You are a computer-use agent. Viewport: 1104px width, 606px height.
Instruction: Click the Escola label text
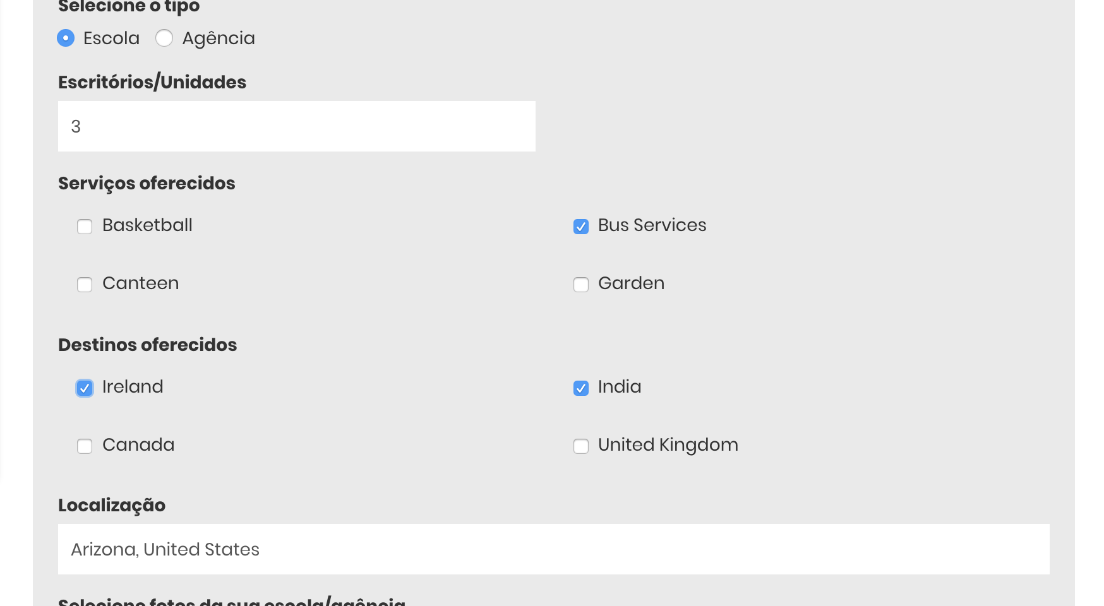coord(111,38)
